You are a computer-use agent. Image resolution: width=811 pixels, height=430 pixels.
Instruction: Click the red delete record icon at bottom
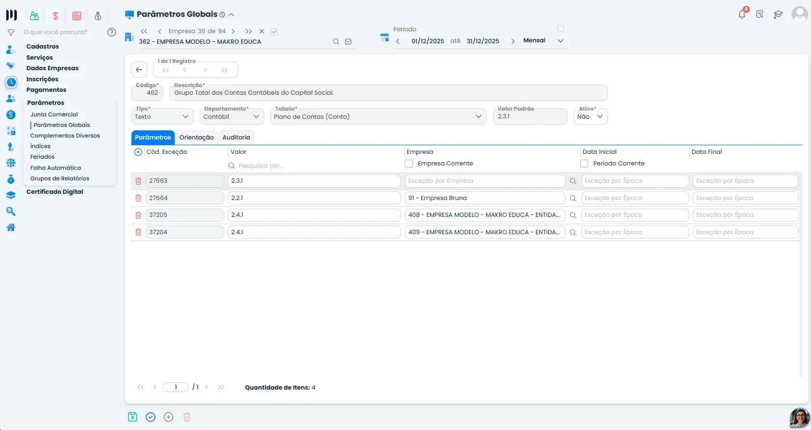pos(187,417)
